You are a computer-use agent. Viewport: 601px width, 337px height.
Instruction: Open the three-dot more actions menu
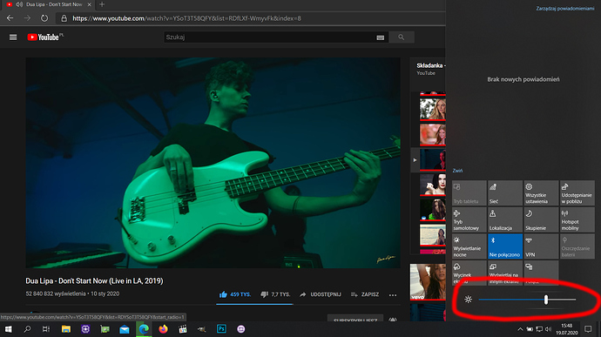(393, 295)
